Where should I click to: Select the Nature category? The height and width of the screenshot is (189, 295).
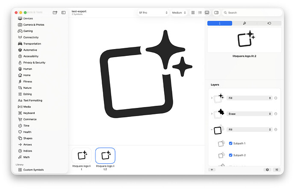(25, 87)
